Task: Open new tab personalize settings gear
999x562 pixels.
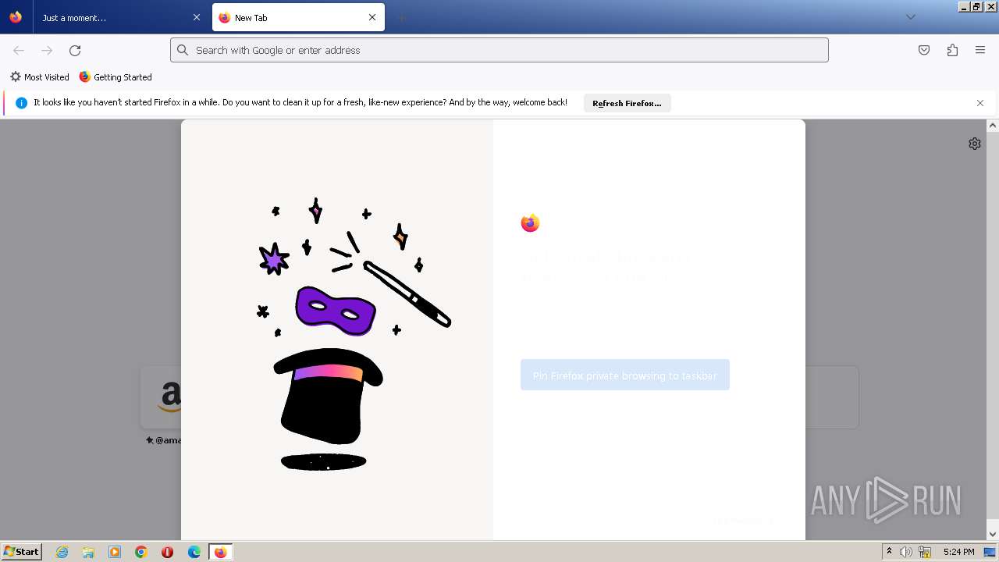Action: [975, 144]
